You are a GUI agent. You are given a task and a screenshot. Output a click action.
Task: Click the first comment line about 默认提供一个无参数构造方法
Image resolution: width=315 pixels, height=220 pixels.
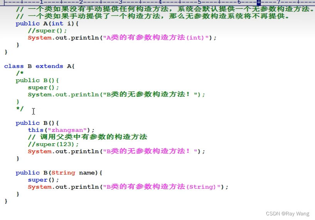point(165,9)
